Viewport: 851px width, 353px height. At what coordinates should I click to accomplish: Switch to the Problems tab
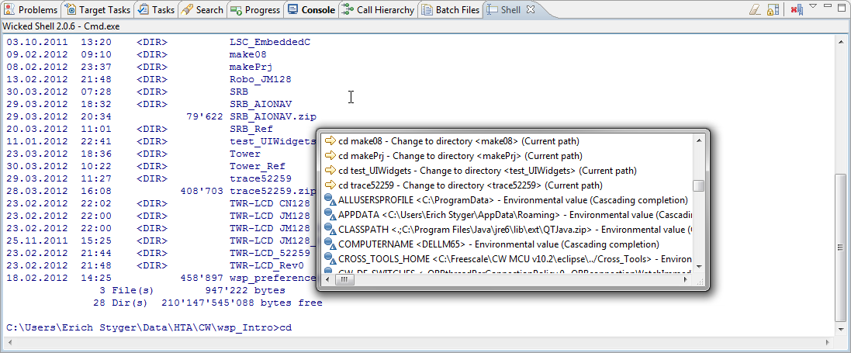click(31, 10)
